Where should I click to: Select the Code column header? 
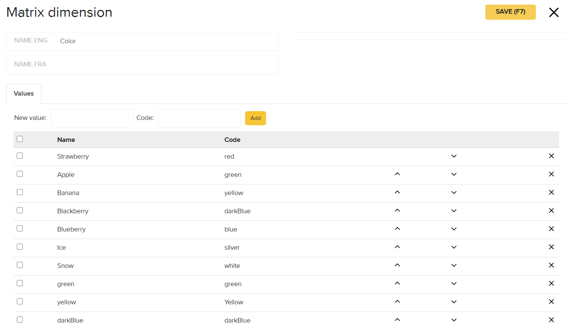[232, 140]
